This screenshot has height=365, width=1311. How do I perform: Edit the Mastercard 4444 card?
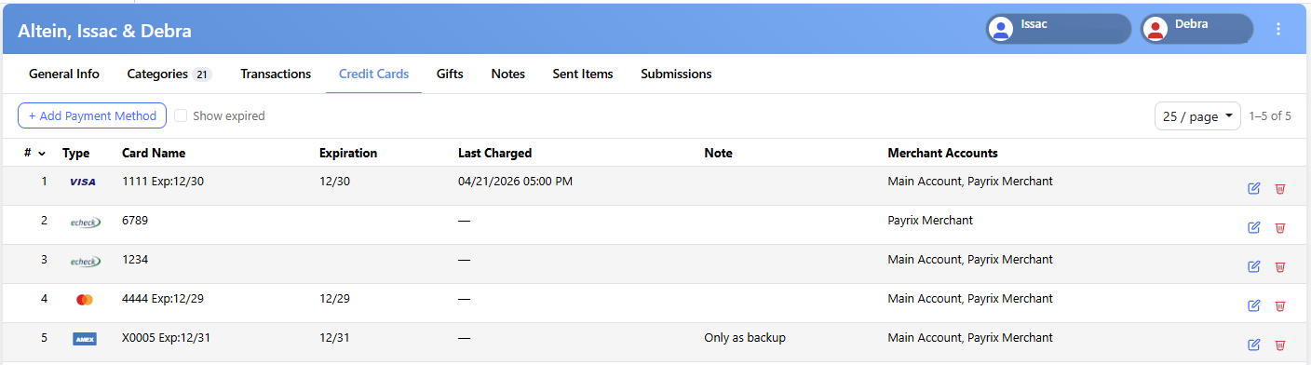click(1253, 305)
